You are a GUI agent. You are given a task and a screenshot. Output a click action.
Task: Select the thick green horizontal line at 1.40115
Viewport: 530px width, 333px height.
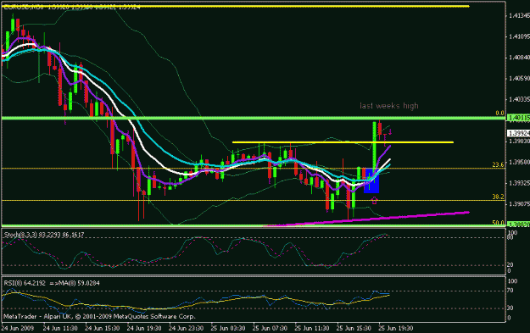(x=254, y=118)
